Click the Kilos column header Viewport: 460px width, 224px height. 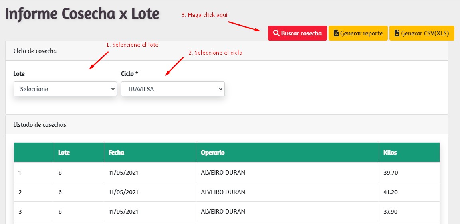(x=390, y=153)
